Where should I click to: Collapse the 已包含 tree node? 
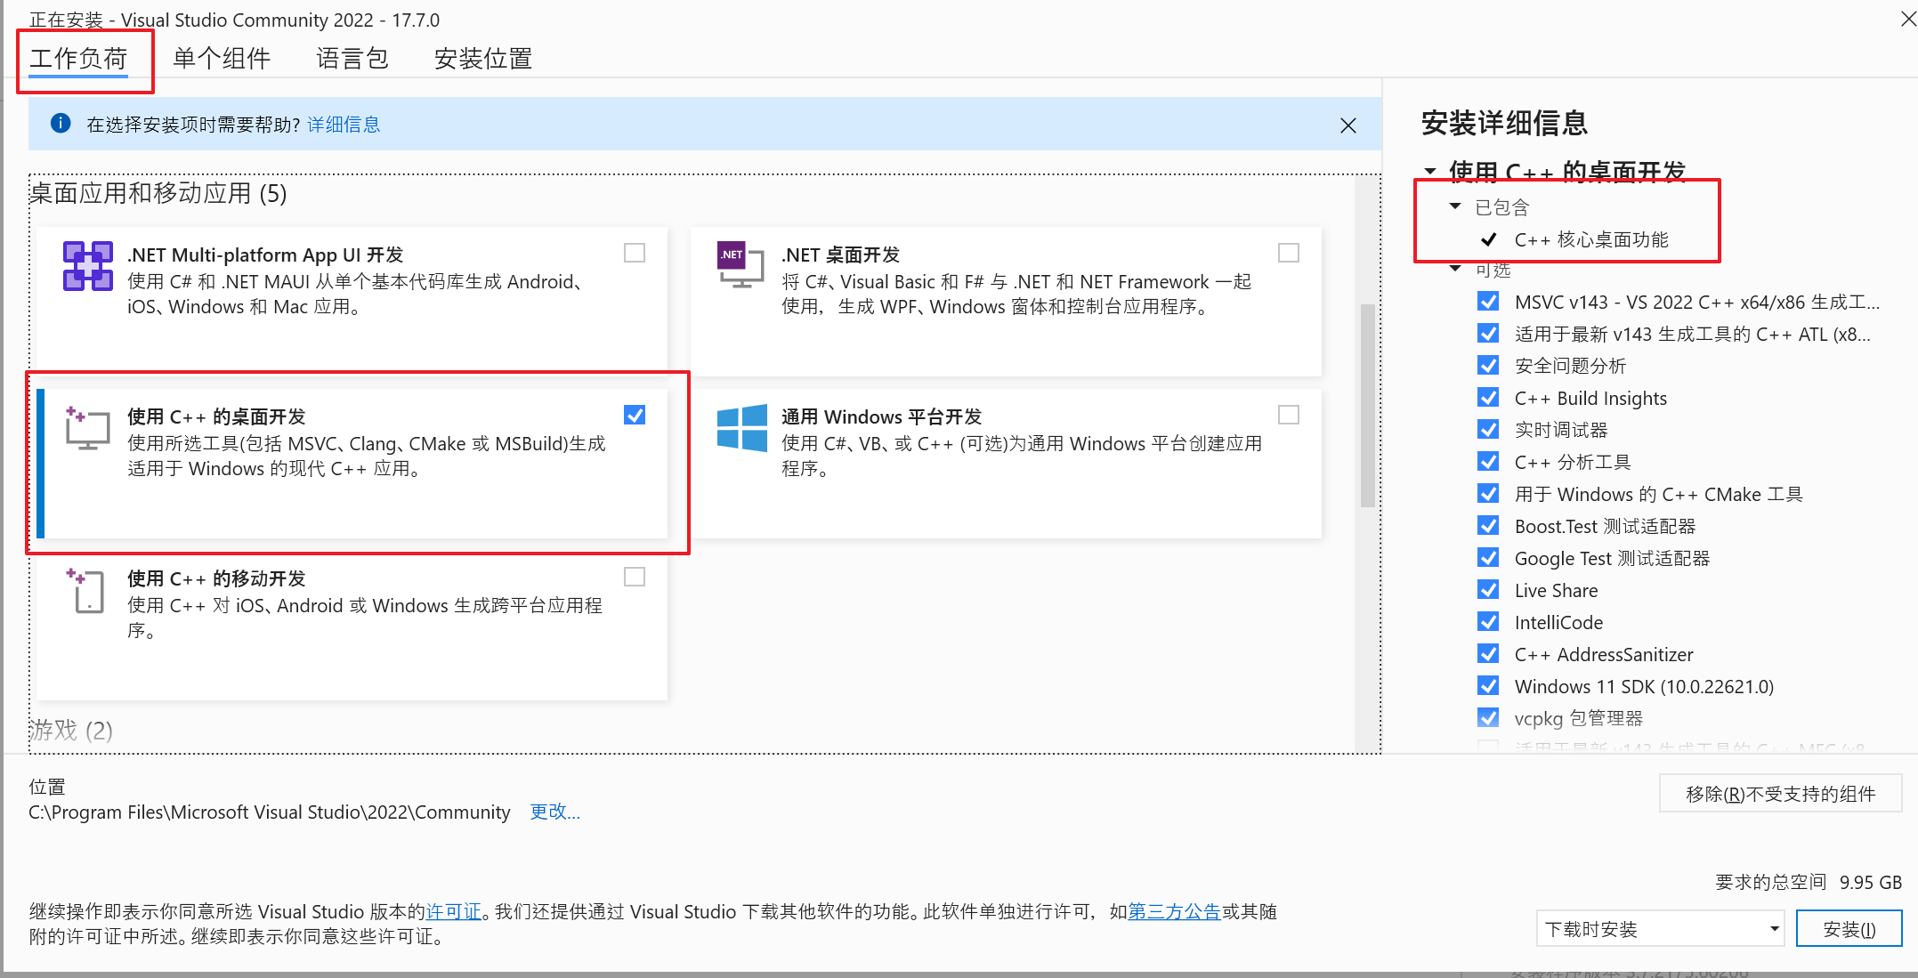coord(1455,206)
